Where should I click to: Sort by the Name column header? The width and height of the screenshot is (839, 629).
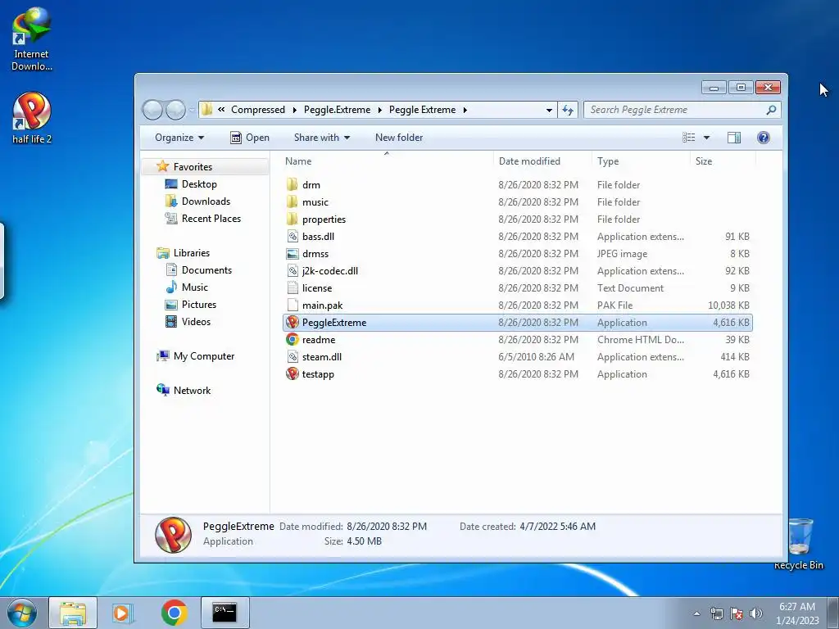pos(387,161)
